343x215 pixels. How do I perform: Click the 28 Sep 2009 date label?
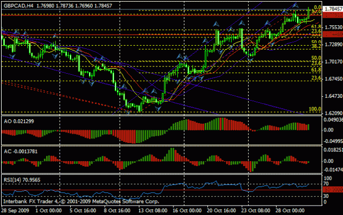(x=15, y=211)
